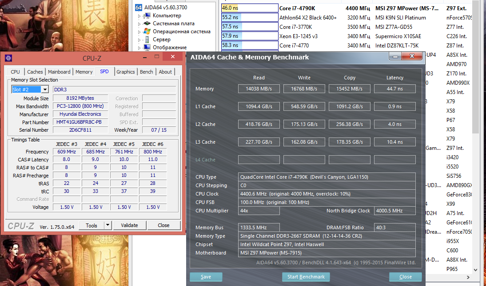Click the L1 Cache Read value 1094.4 GB/s
The width and height of the screenshot is (486, 286).
coord(259,106)
